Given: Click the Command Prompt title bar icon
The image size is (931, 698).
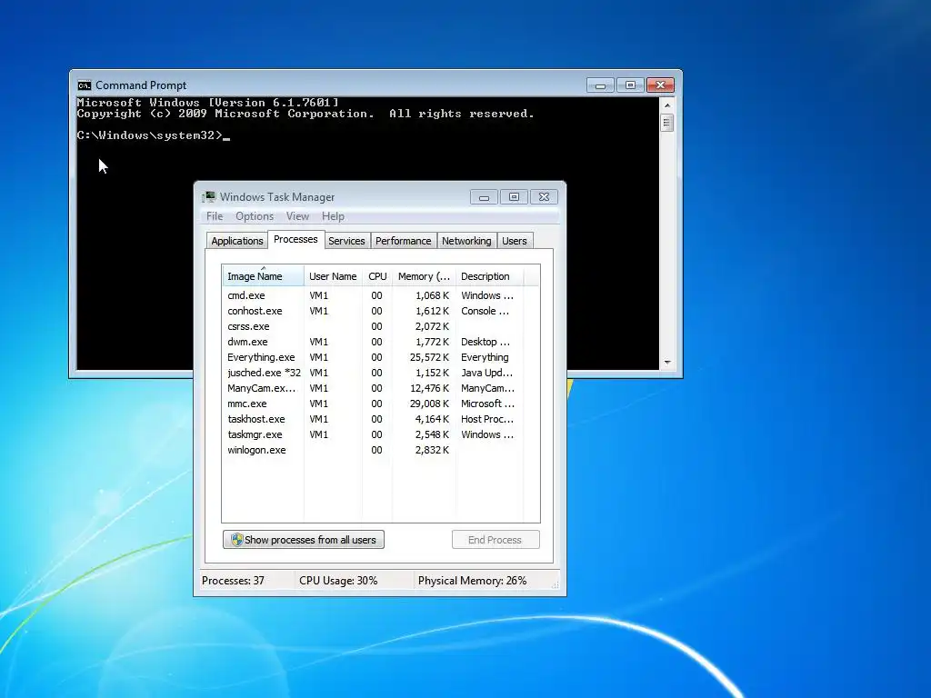Looking at the screenshot, I should [x=85, y=85].
